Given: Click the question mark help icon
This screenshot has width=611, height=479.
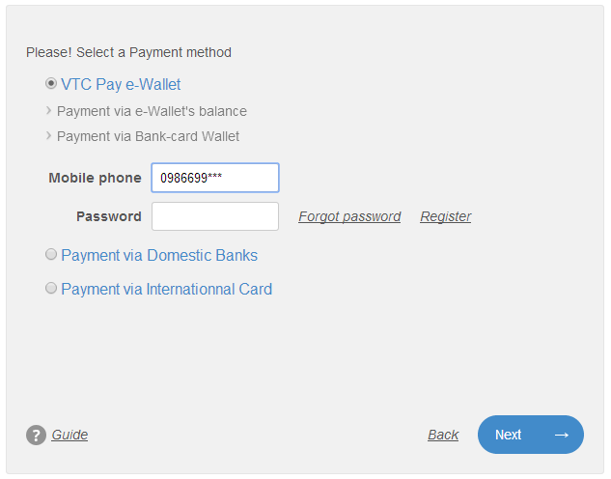Looking at the screenshot, I should click(37, 435).
